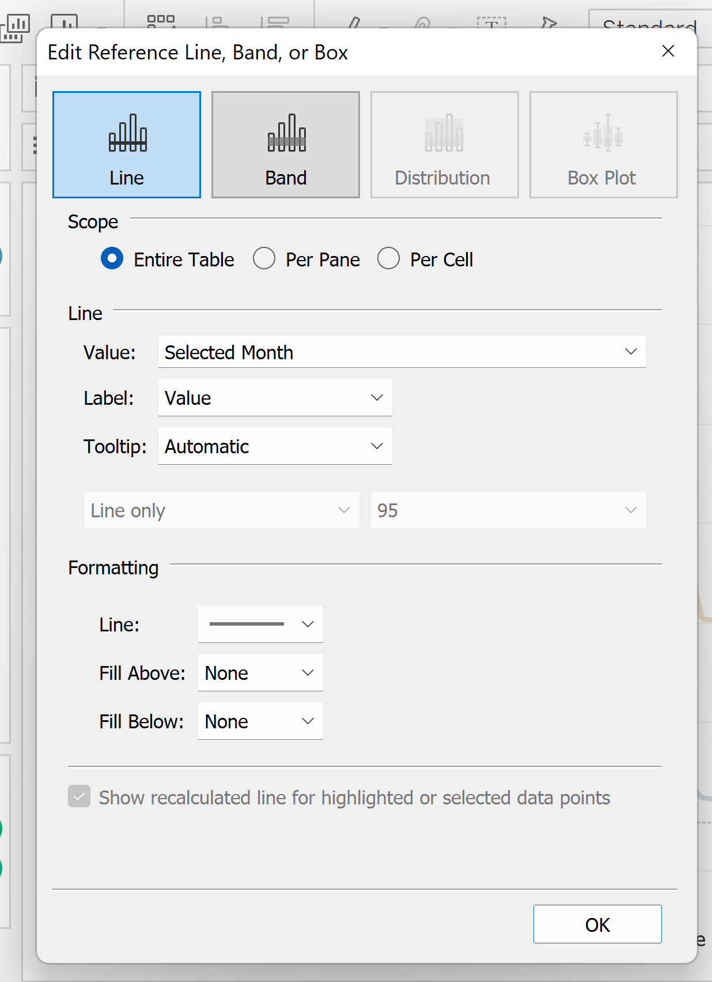This screenshot has width=712, height=982.
Task: Open the Fill Above color picker
Action: point(260,673)
